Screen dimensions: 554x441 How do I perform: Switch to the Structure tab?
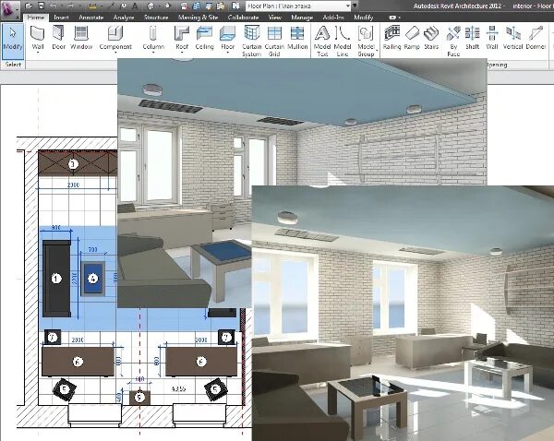tap(156, 18)
